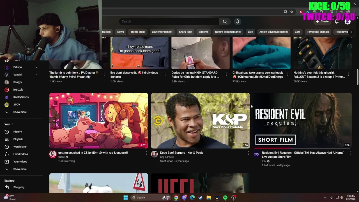Open Playlists in the sidebar
This screenshot has width=359, height=202.
tap(18, 139)
